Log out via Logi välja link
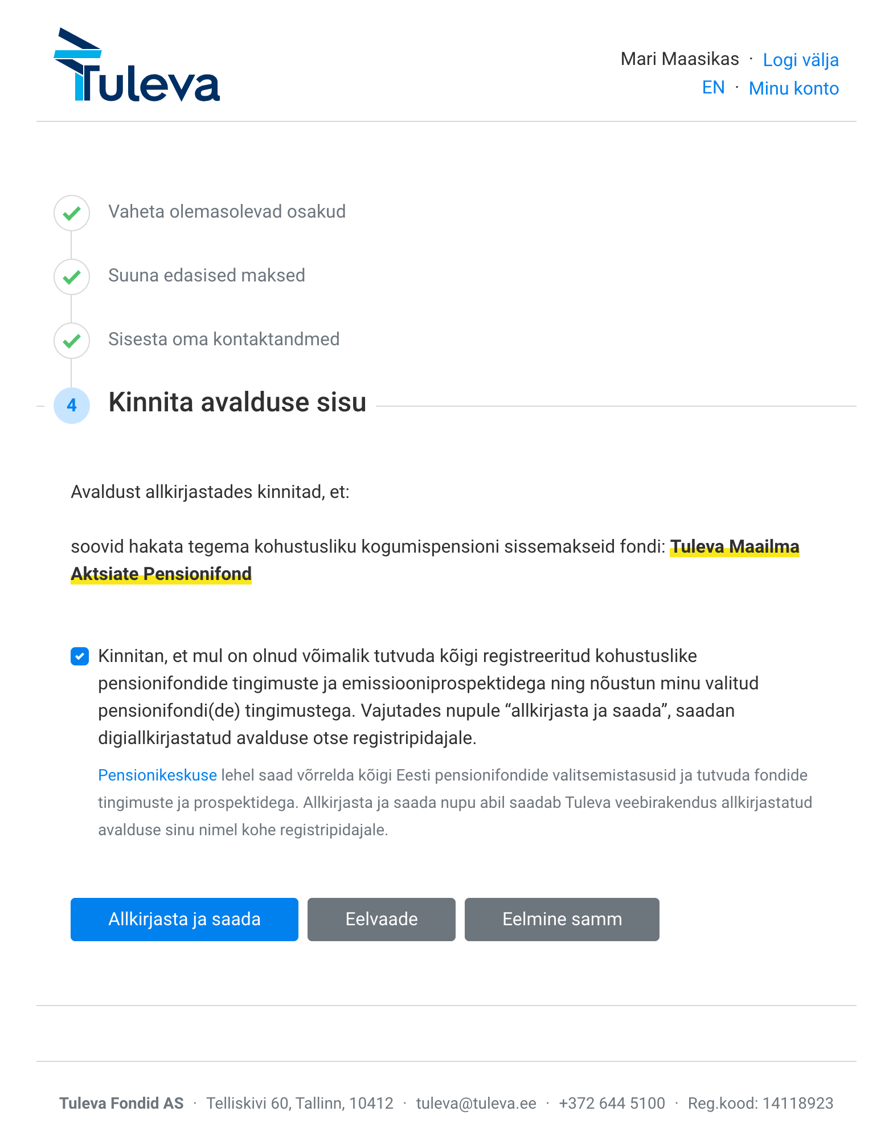The height and width of the screenshot is (1144, 893). pos(801,60)
